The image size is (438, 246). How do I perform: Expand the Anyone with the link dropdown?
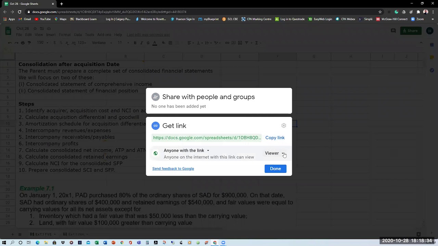[186, 150]
